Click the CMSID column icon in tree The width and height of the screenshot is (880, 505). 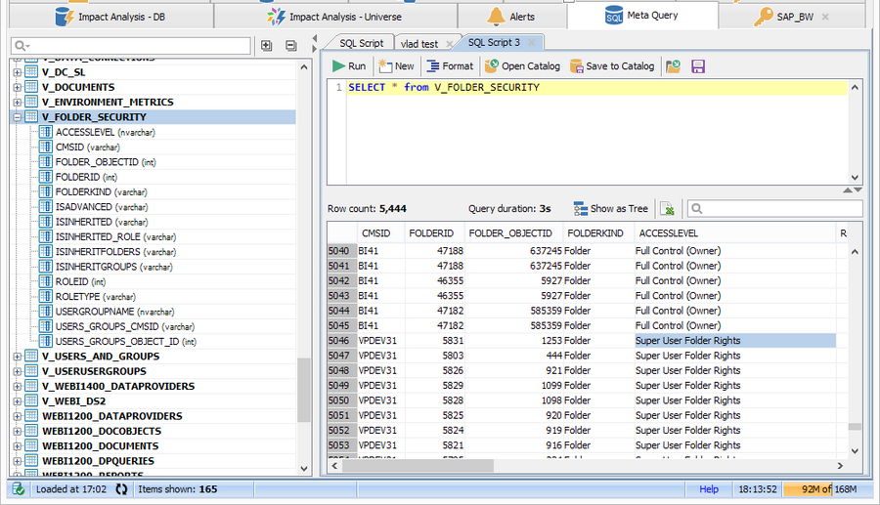point(46,147)
